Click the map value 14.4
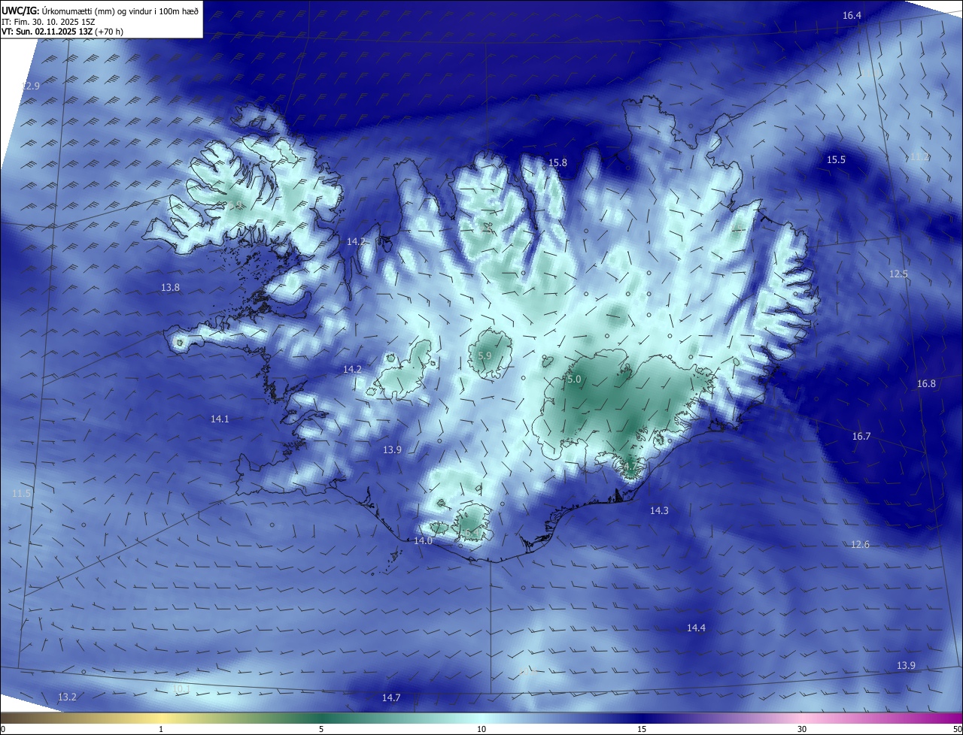963x735 pixels. click(696, 628)
